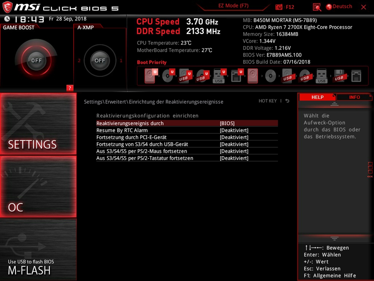Switch to the HELP tab
Screen dimensions: 374x281
(x=317, y=97)
